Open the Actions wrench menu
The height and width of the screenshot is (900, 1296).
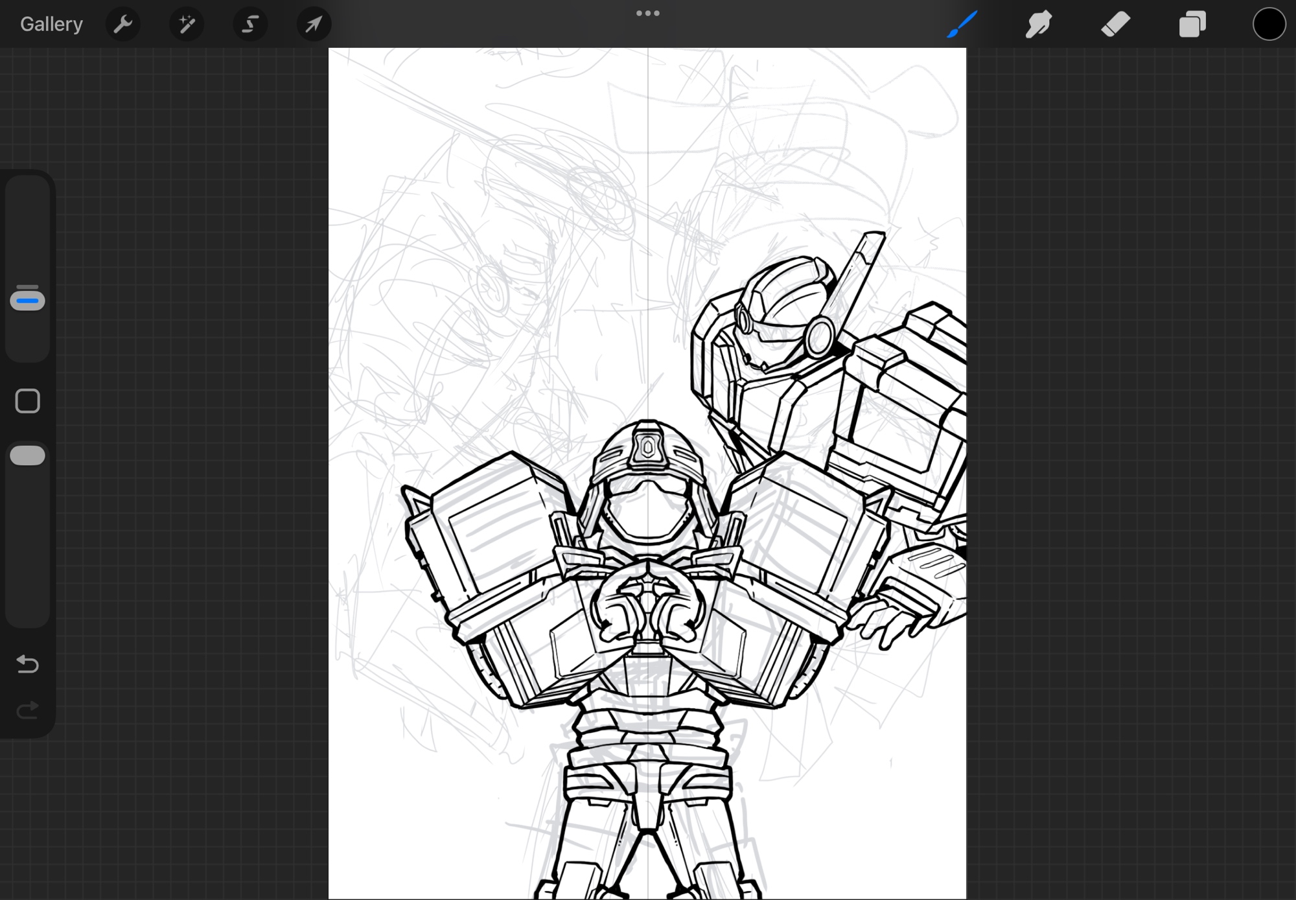(x=122, y=25)
